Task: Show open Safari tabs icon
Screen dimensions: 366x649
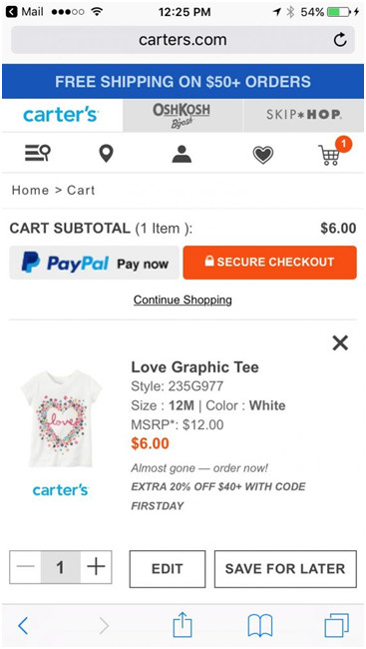Action: click(x=337, y=625)
